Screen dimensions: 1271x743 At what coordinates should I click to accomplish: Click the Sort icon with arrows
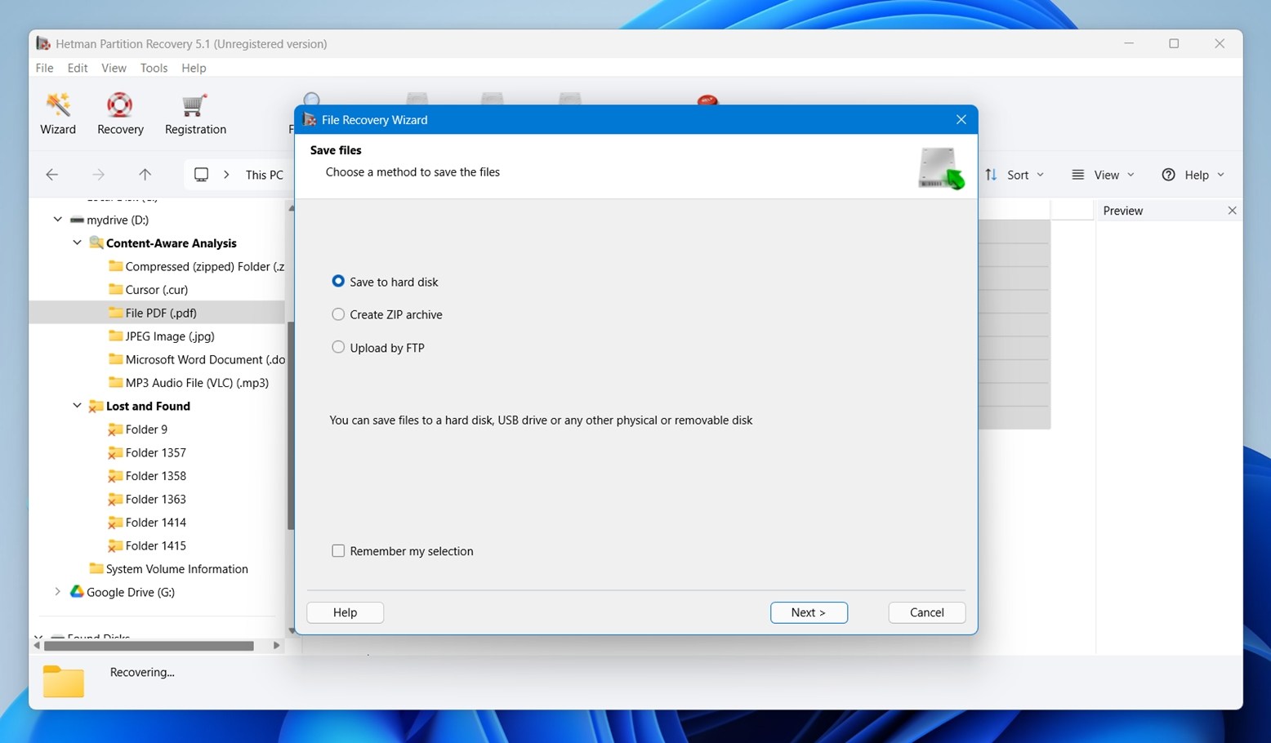(x=990, y=174)
